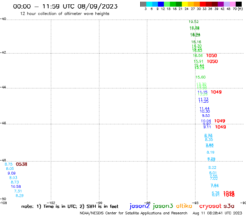The width and height of the screenshot is (246, 216).
Task: Click the subtitle '12 hour collection of altimeter wave heights'
Action: click(x=64, y=14)
